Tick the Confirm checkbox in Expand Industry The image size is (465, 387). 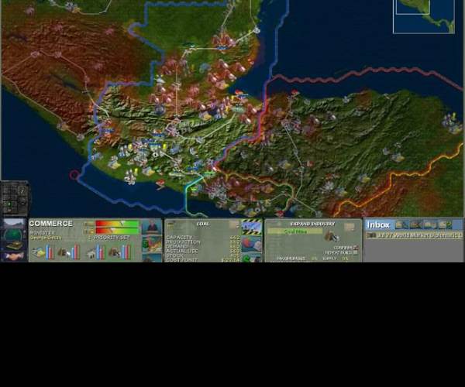click(356, 247)
